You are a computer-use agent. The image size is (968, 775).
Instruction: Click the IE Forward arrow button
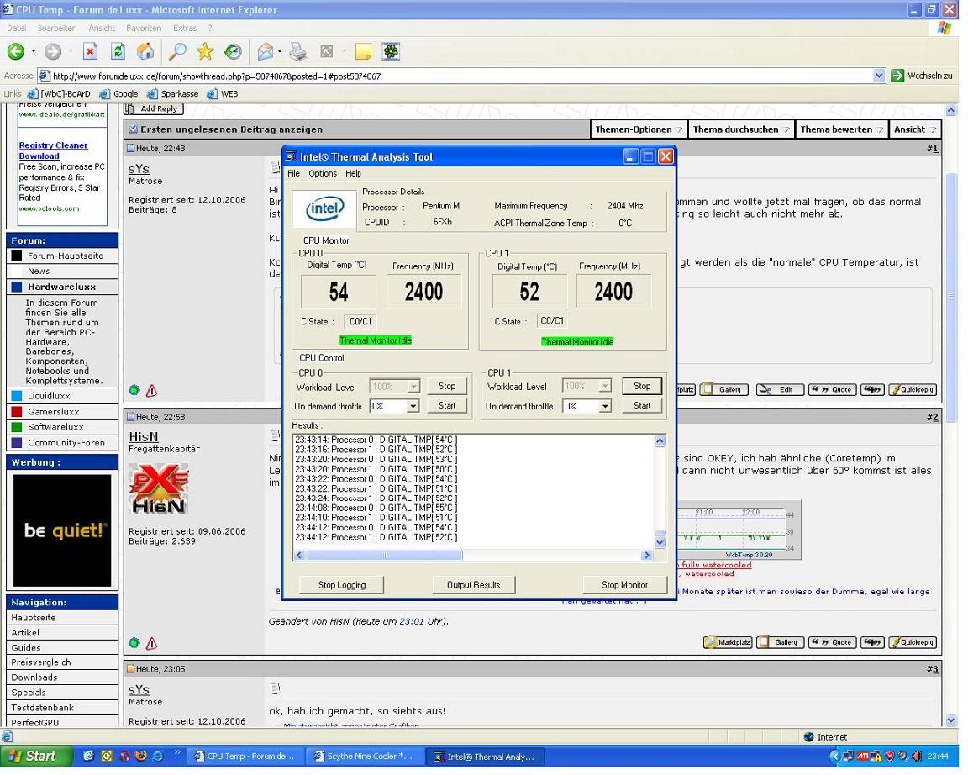coord(52,52)
